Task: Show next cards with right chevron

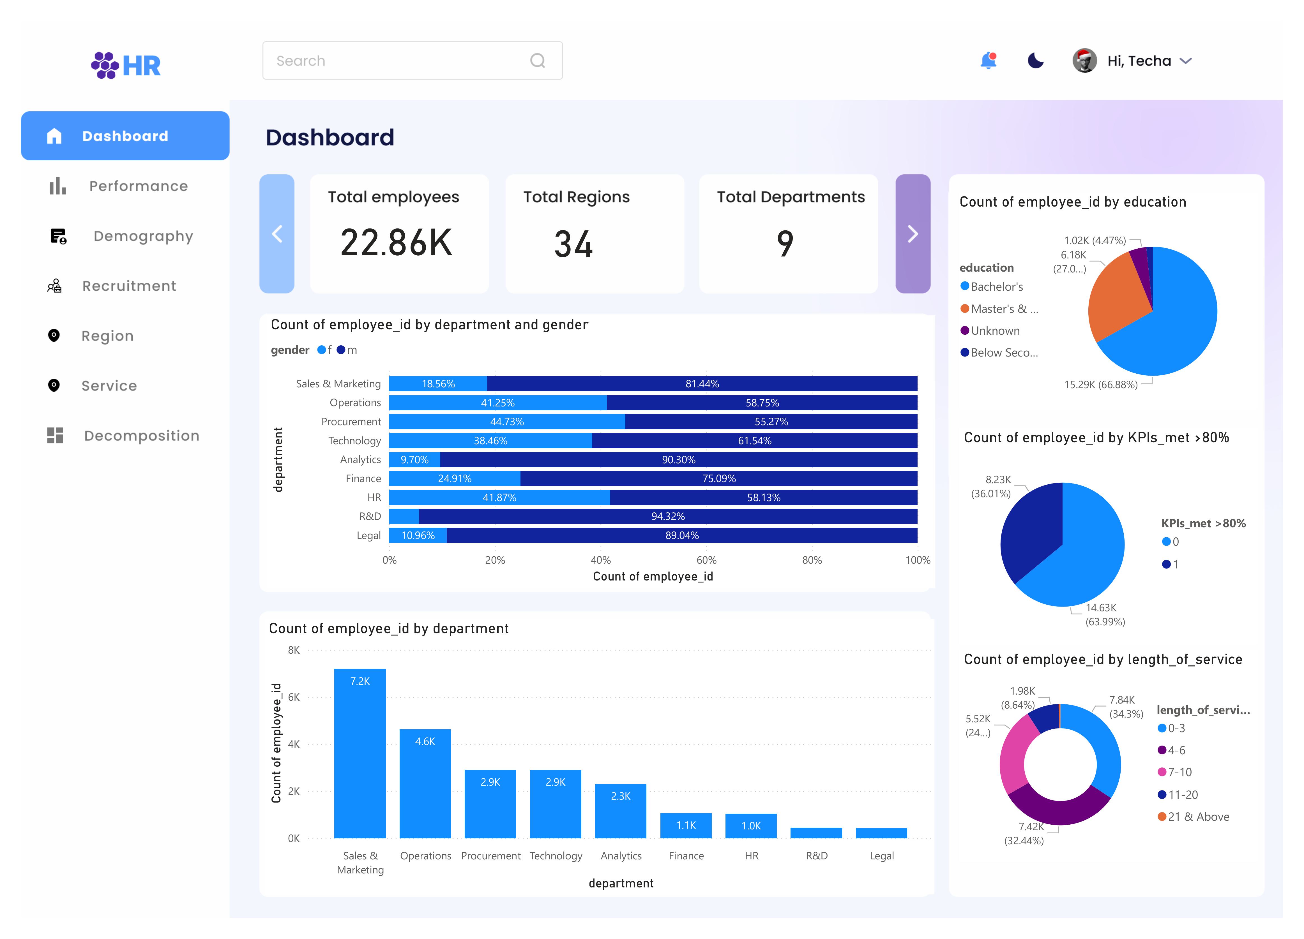Action: tap(913, 234)
